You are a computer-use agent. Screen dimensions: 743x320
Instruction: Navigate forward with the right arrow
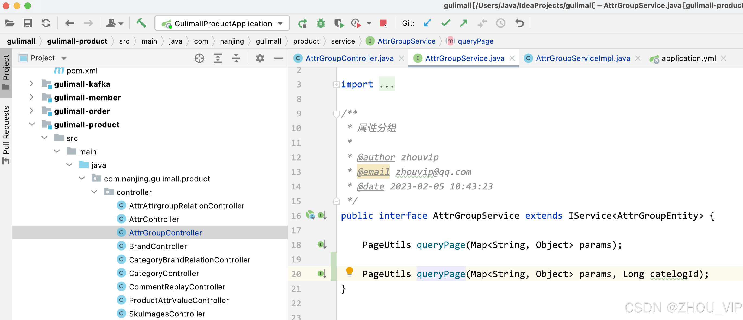(88, 23)
